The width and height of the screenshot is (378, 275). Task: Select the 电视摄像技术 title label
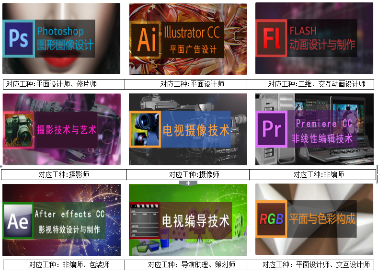[196, 130]
